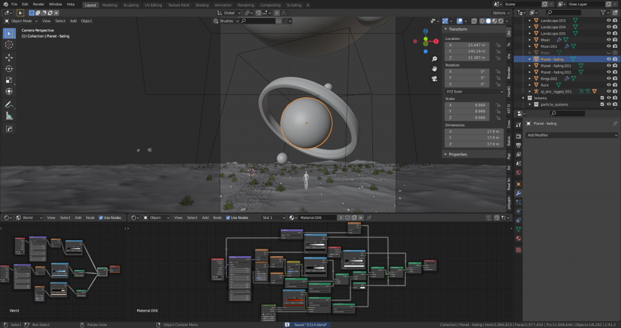
Task: Open the Tool properties tab
Action: point(519,125)
